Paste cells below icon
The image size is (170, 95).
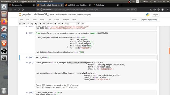pos(36,24)
